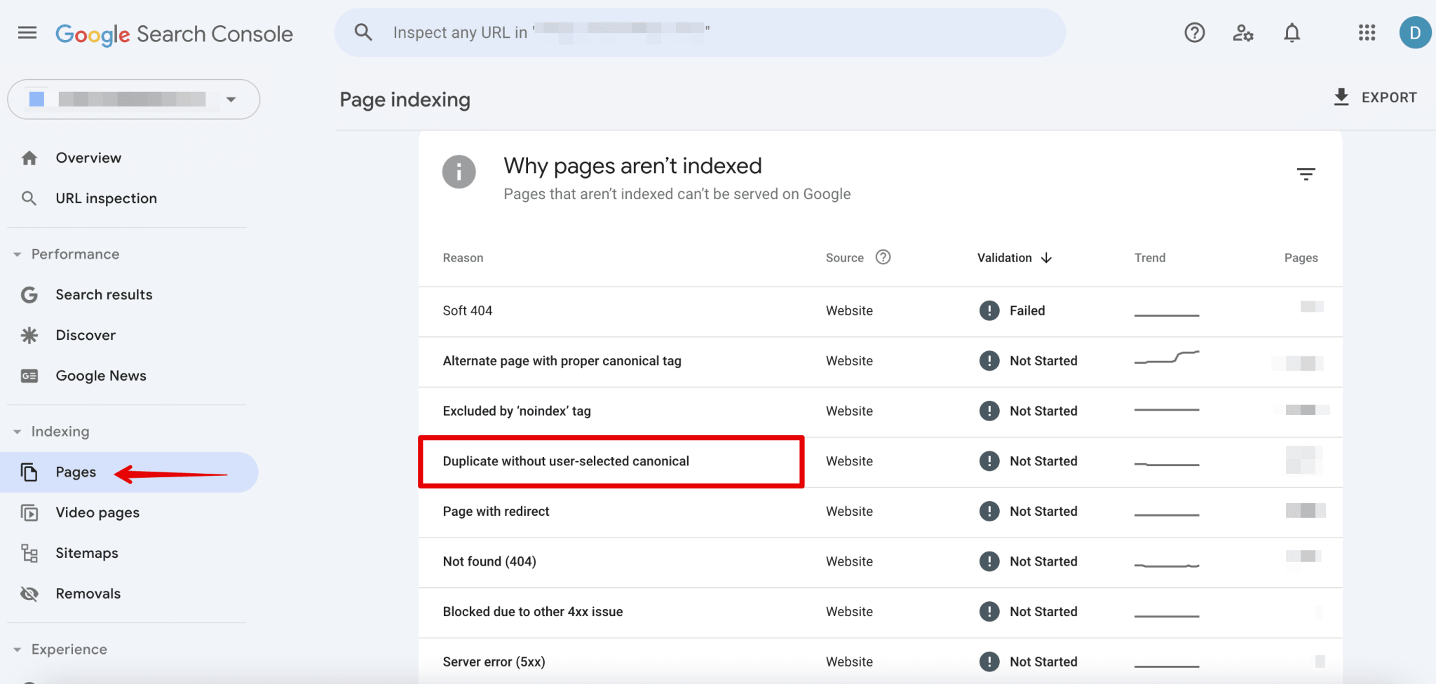Click the EXPORT button
The width and height of the screenshot is (1436, 684).
[x=1374, y=97]
